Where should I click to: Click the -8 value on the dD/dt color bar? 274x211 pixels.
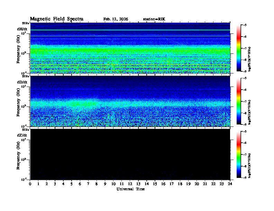[245, 113]
